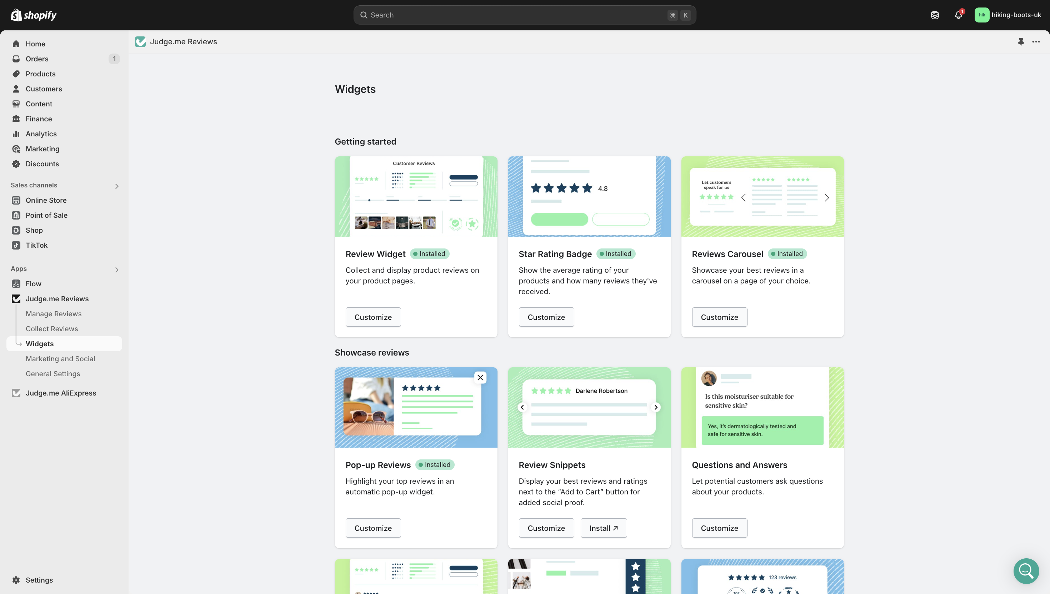Expand the Sales channels section

coord(117,186)
